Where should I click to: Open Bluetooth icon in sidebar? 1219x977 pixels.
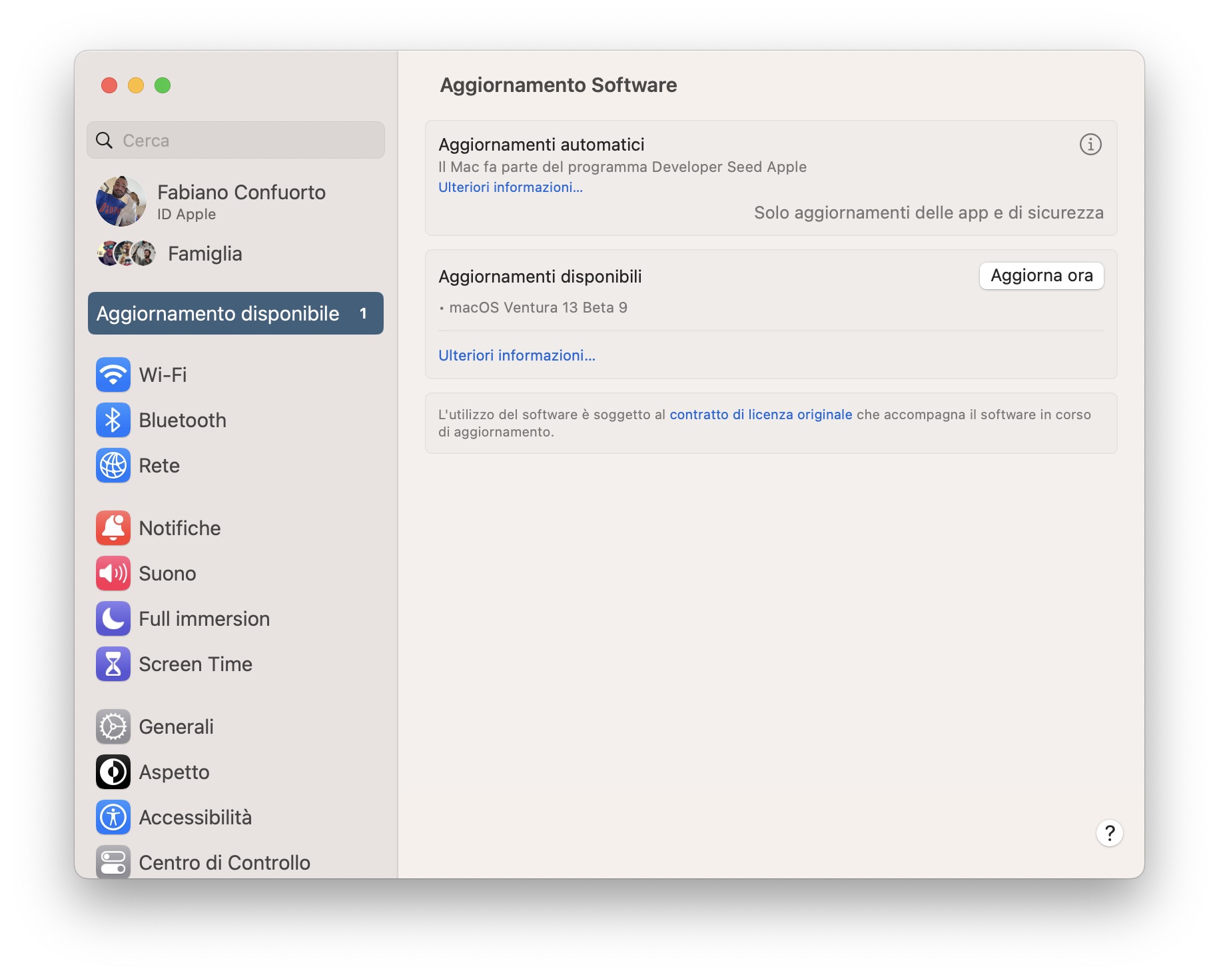point(113,420)
